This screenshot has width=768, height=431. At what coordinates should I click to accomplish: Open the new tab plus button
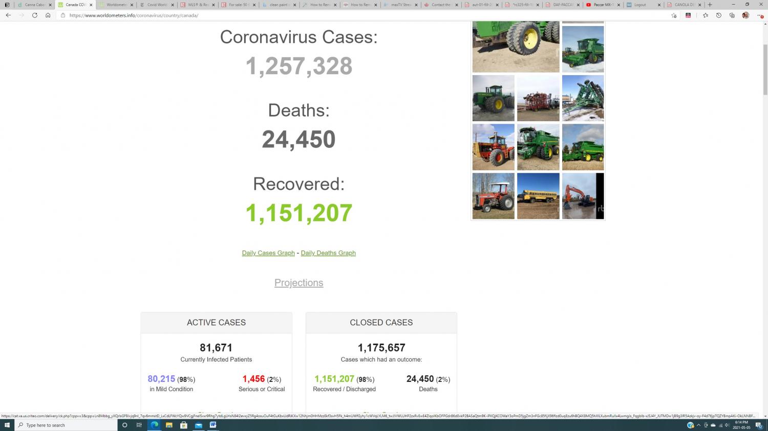pos(710,5)
